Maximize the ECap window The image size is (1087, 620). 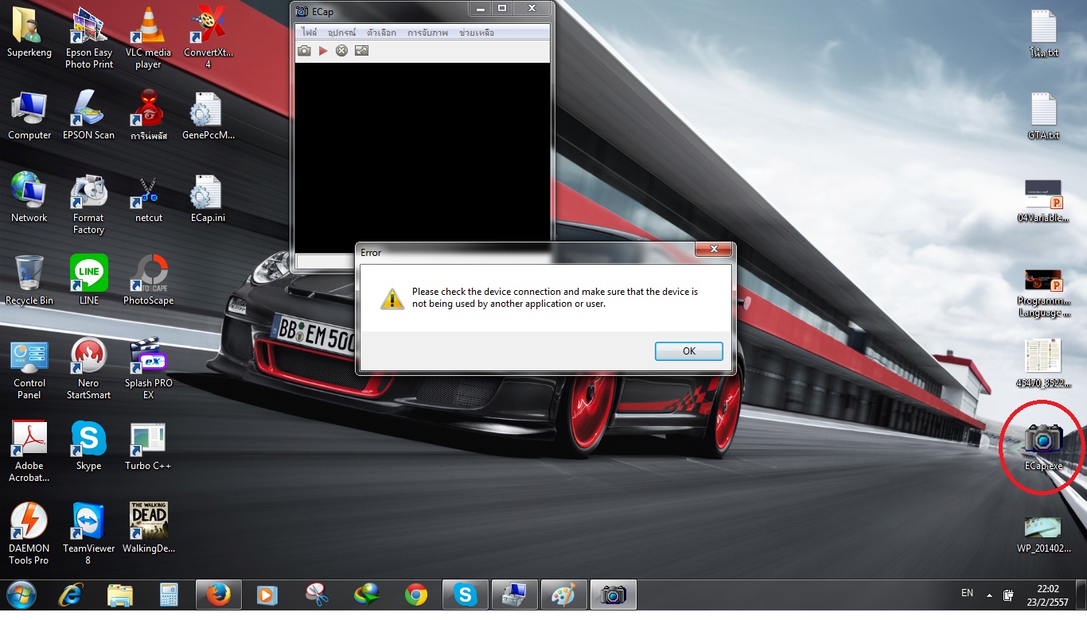coord(502,9)
